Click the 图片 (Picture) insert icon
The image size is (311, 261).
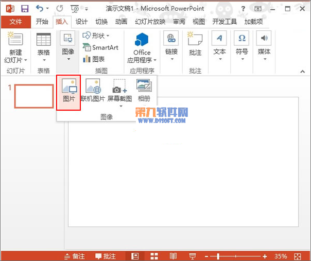coord(68,91)
